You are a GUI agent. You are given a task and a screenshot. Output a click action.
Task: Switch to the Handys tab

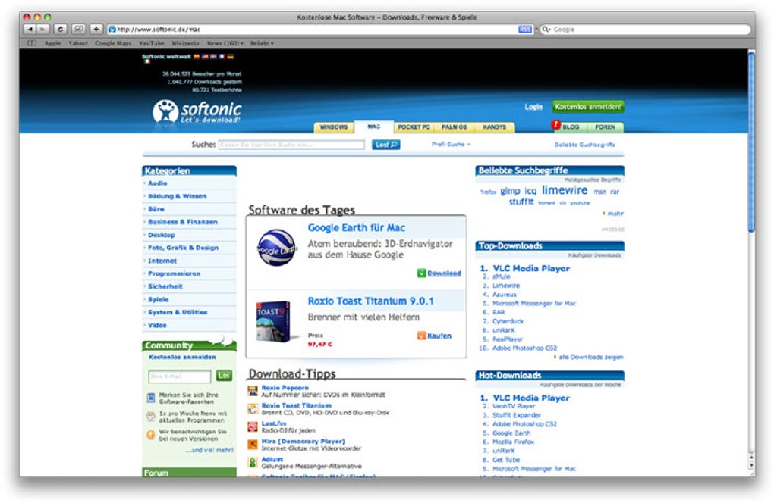coord(494,127)
